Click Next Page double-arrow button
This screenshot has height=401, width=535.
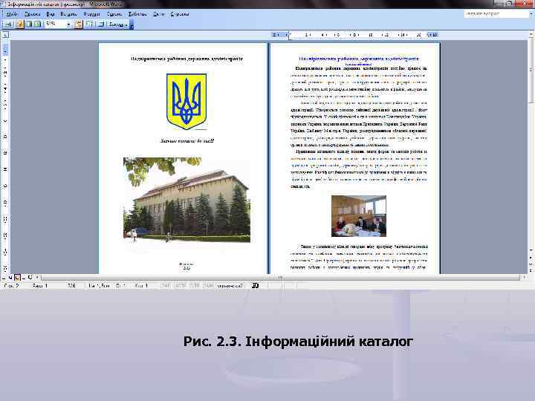pos(531,270)
